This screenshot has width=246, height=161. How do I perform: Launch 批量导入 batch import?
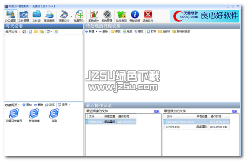tap(79, 16)
